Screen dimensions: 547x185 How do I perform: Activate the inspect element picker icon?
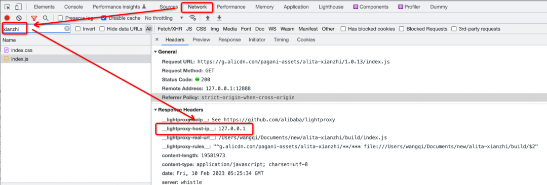7,7
